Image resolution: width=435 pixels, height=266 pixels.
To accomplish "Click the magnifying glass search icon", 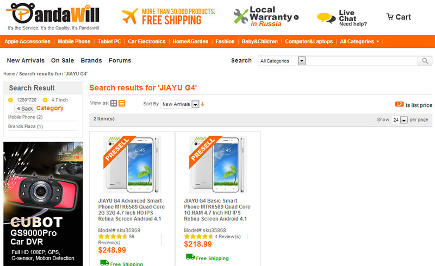I will pos(425,61).
